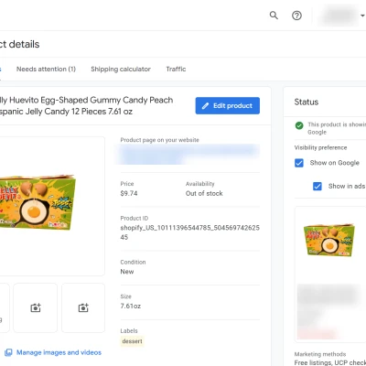
Task: Open Manage images and videos link
Action: (59, 352)
